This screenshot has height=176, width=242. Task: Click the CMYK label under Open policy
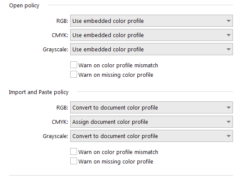(x=60, y=35)
